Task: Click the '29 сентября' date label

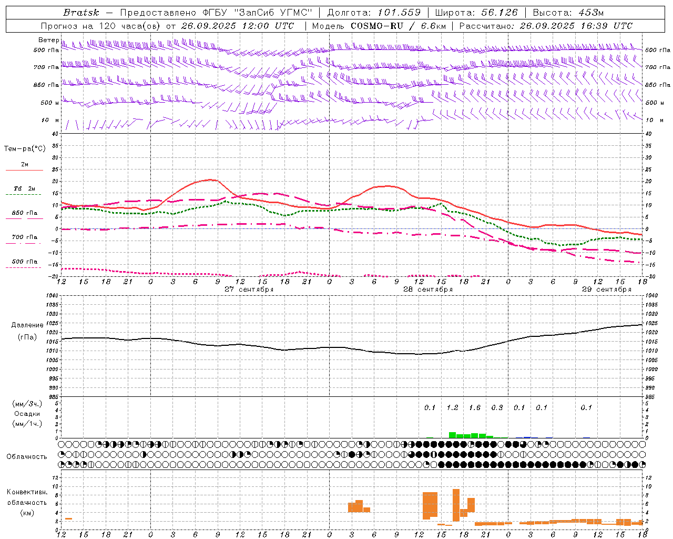Action: pyautogui.click(x=607, y=290)
